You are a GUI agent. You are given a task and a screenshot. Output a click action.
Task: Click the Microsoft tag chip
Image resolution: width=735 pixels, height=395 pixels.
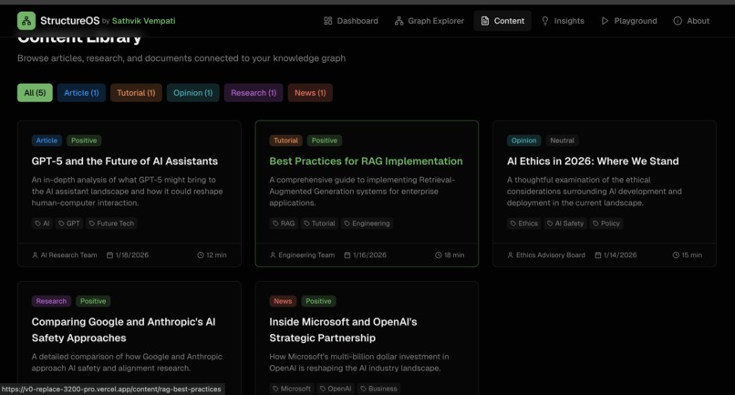coord(291,389)
